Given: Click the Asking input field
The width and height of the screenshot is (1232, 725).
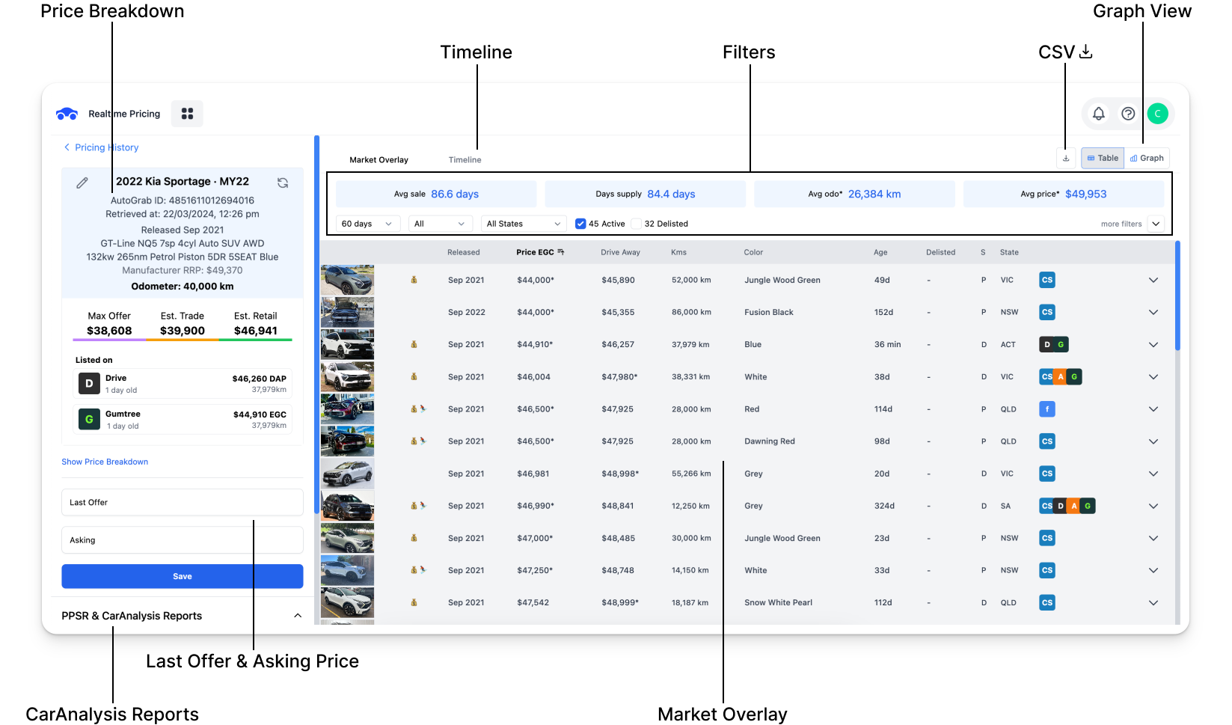Looking at the screenshot, I should pyautogui.click(x=183, y=539).
